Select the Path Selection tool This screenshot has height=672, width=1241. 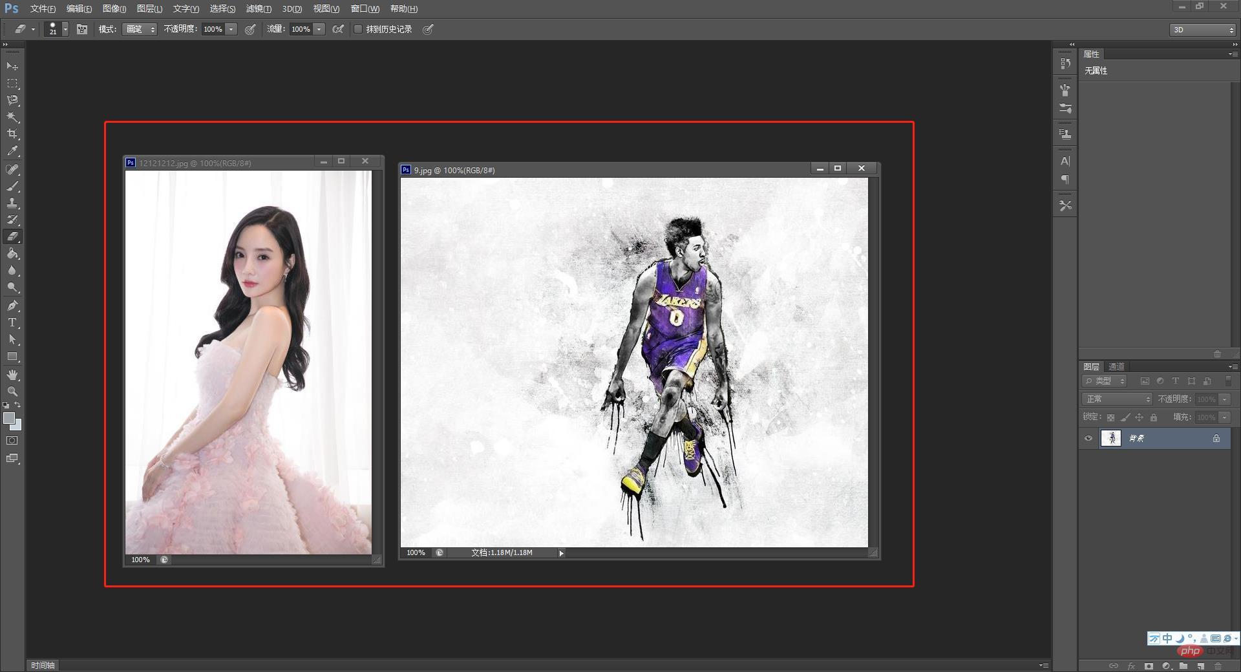[12, 339]
